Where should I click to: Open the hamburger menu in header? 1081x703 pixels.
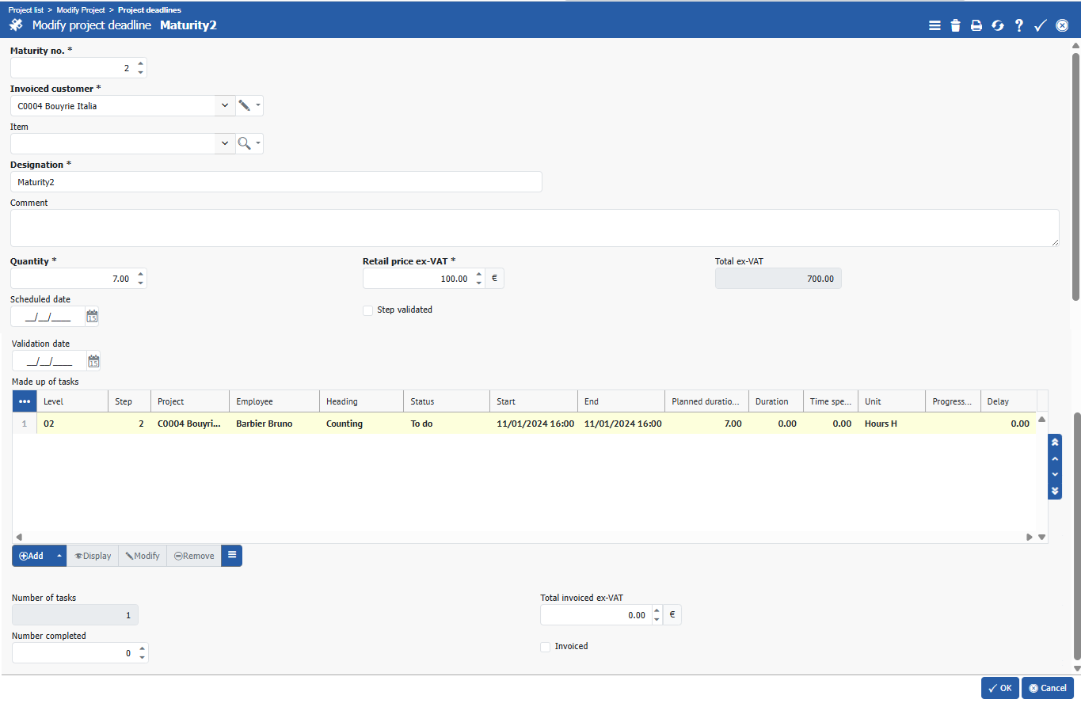934,25
